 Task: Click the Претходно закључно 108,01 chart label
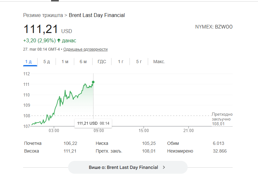click(x=222, y=119)
